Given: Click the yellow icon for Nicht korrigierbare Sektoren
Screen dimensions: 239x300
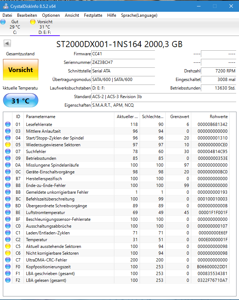Looking at the screenshot, I should pos(8,253).
